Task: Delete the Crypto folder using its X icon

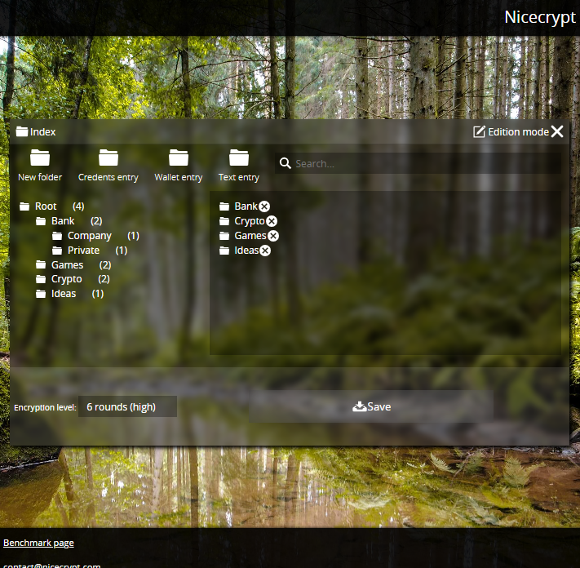Action: [x=272, y=221]
